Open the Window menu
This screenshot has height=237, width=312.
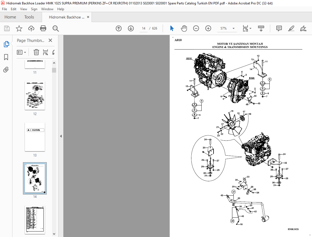click(47, 9)
